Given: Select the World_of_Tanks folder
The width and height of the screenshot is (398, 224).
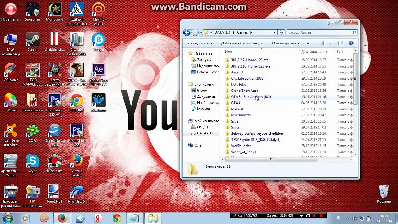Looking at the screenshot, I should [x=243, y=152].
